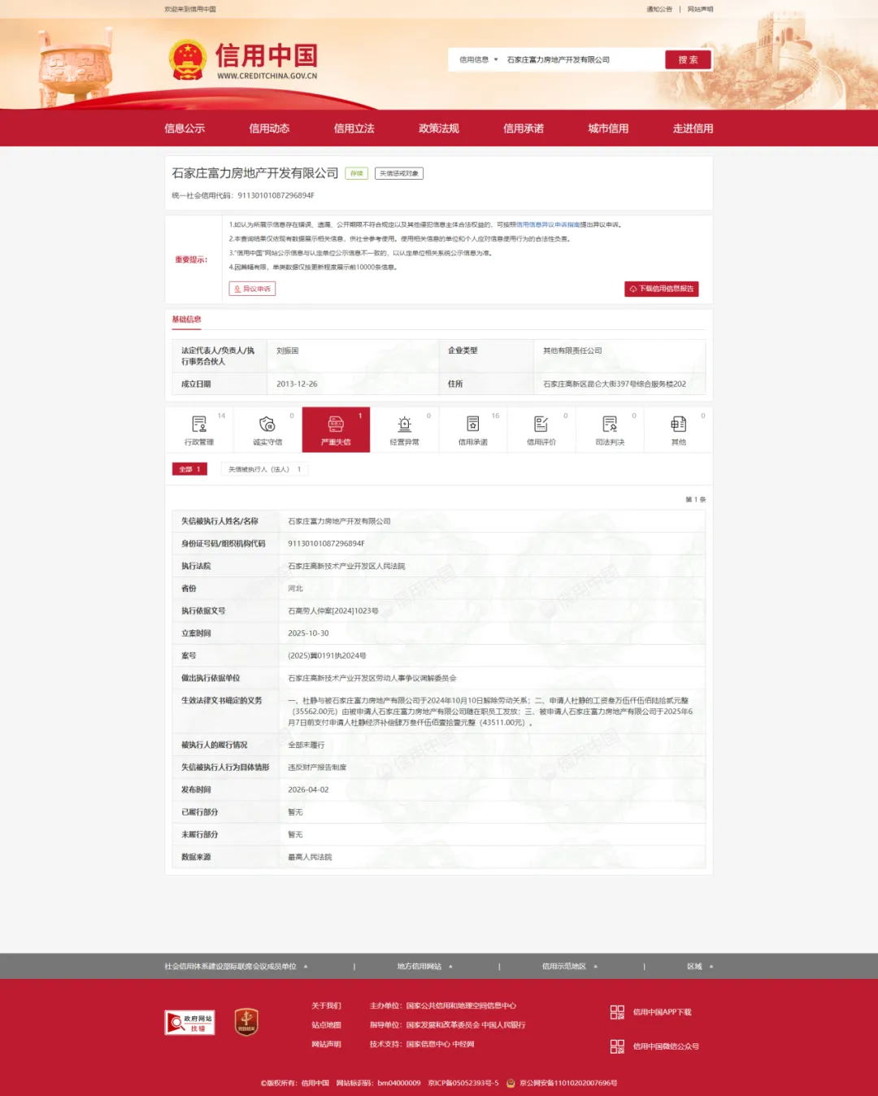Click the national emblem logo
This screenshot has width=878, height=1096.
point(188,59)
